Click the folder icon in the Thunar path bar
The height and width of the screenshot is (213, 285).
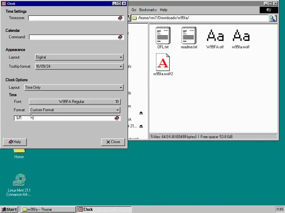134,18
